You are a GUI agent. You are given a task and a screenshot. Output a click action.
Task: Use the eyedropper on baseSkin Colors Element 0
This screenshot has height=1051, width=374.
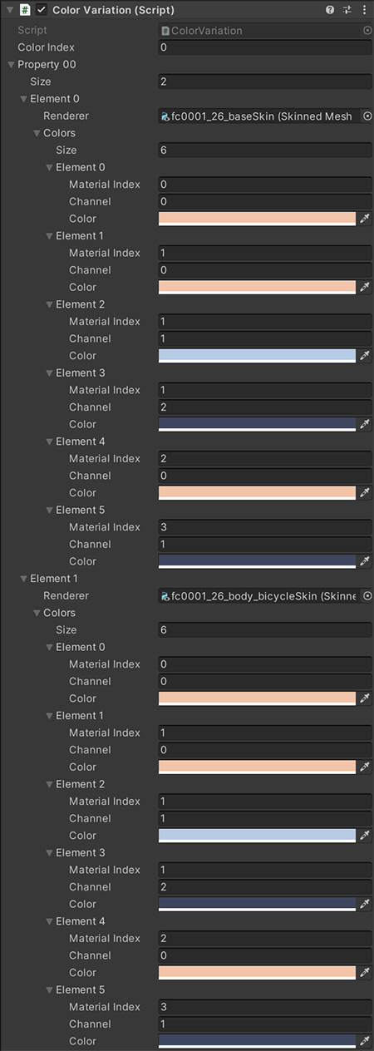pos(365,219)
